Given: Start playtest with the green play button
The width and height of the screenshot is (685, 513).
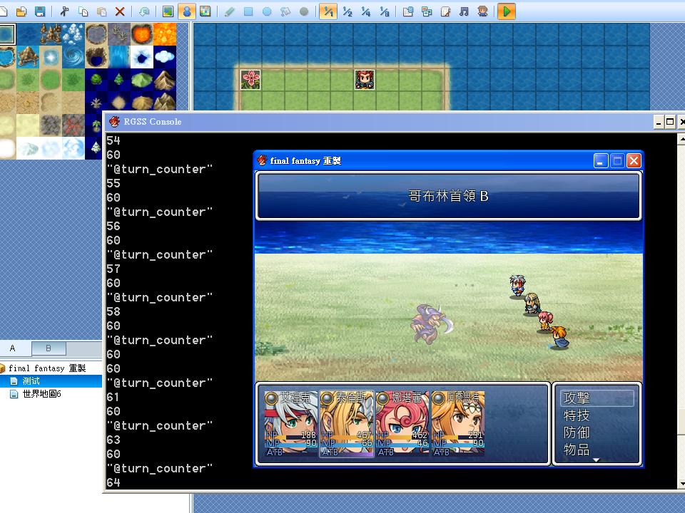Looking at the screenshot, I should tap(507, 11).
